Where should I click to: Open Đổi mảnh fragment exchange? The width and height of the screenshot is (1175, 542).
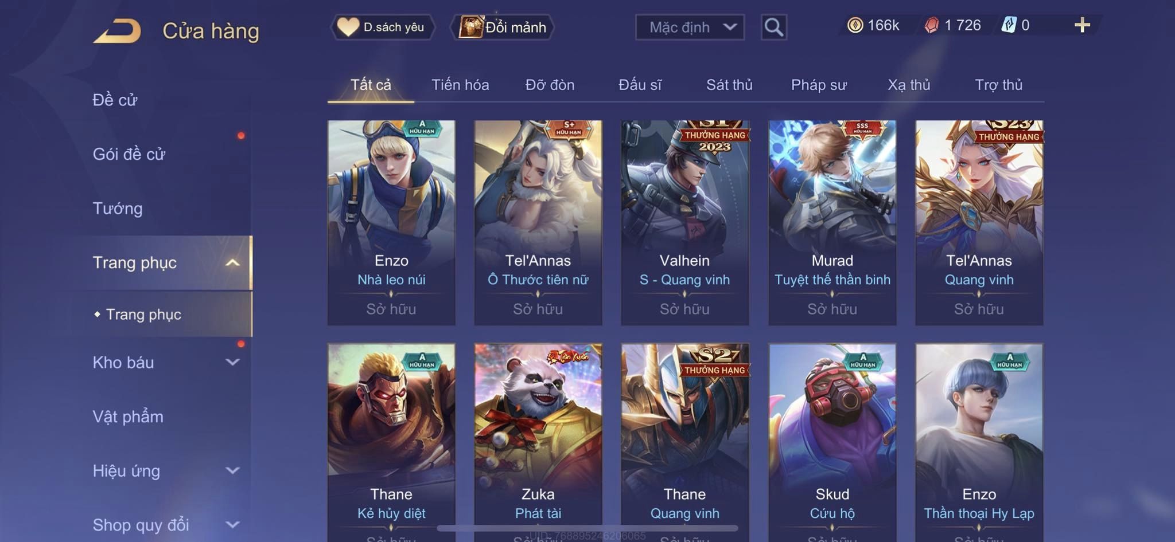point(503,27)
